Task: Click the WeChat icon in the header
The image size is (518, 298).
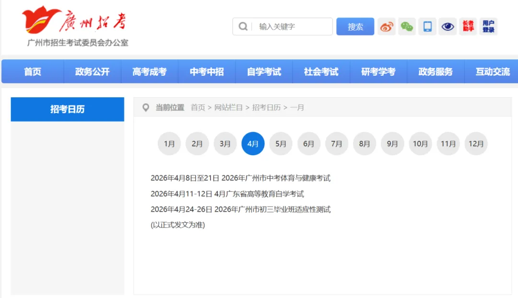Action: (407, 27)
